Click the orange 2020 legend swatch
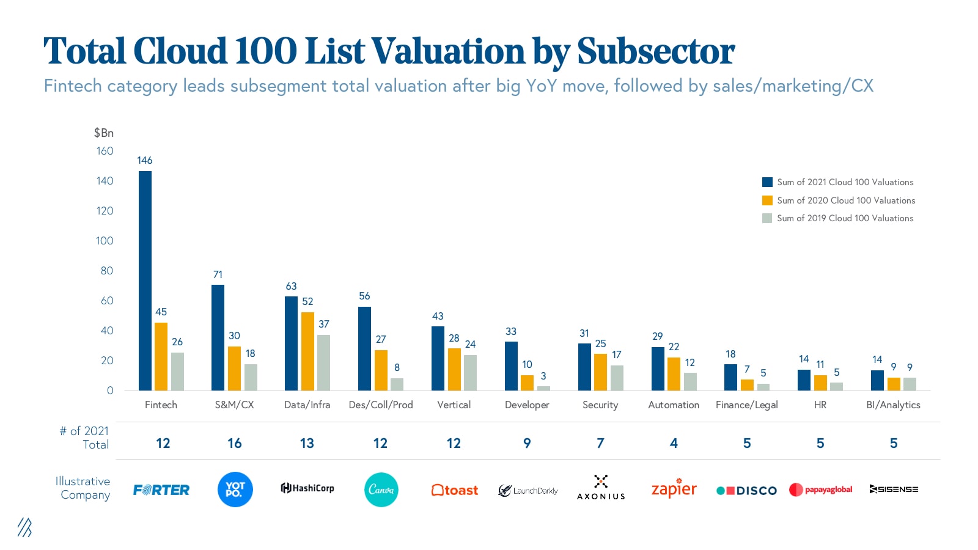 (x=767, y=200)
